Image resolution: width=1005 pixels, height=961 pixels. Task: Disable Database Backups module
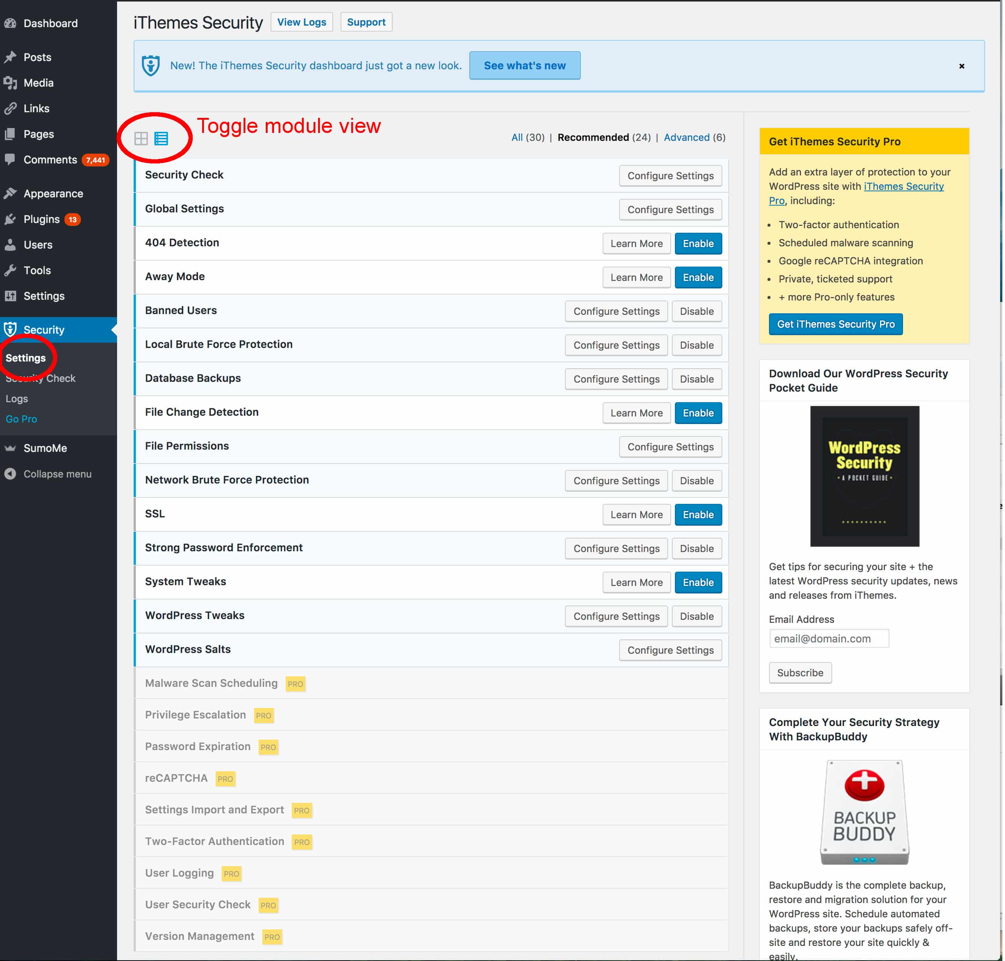[696, 379]
